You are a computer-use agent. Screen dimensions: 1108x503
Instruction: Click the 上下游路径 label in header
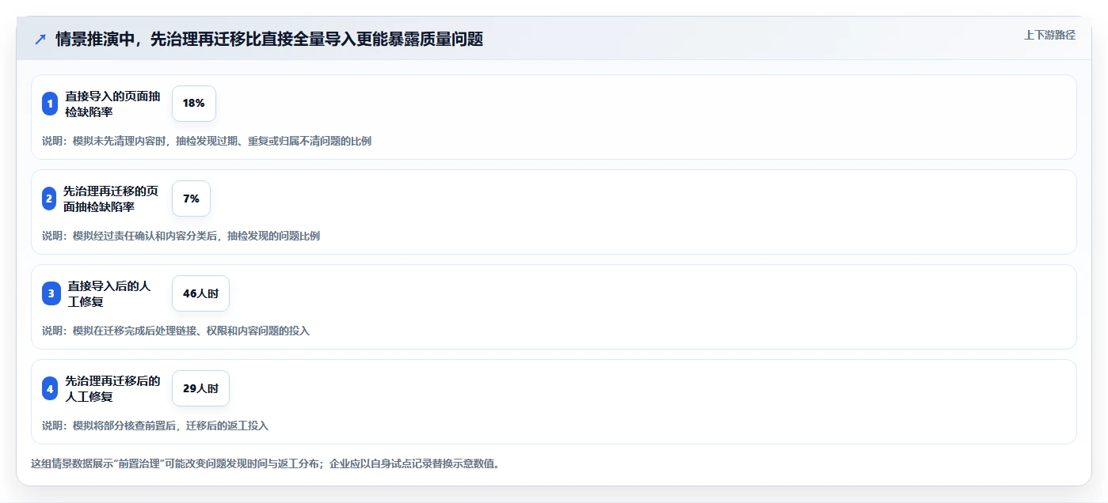pyautogui.click(x=1049, y=35)
